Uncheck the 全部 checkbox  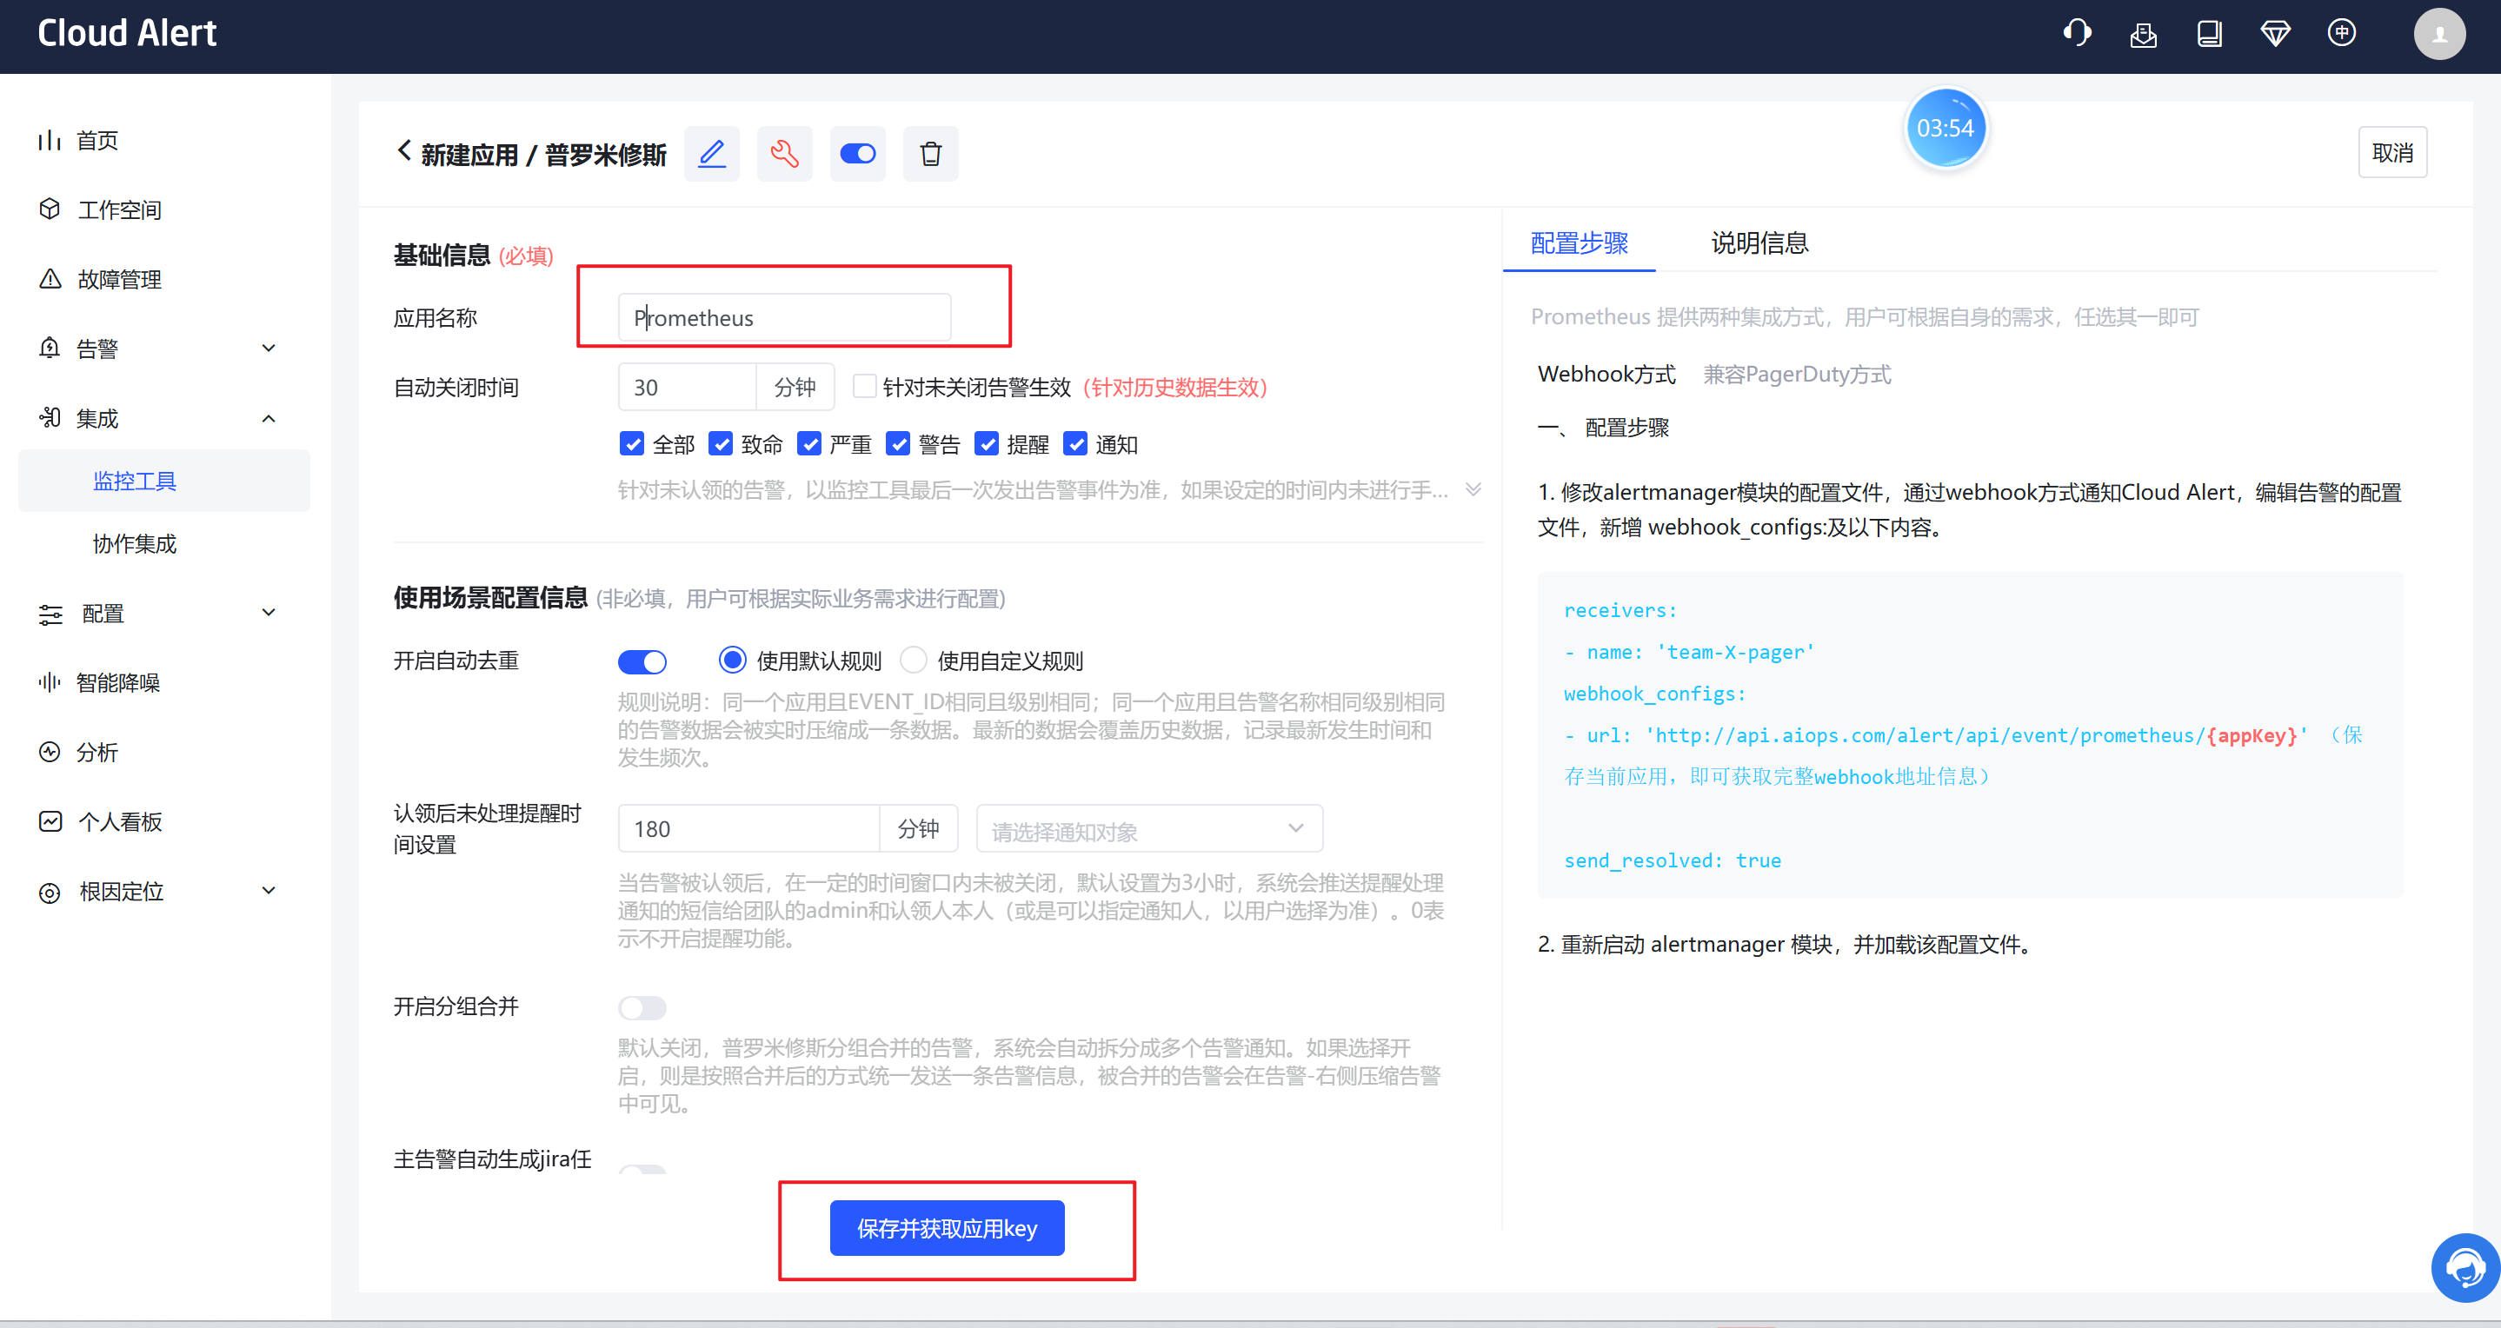(631, 443)
